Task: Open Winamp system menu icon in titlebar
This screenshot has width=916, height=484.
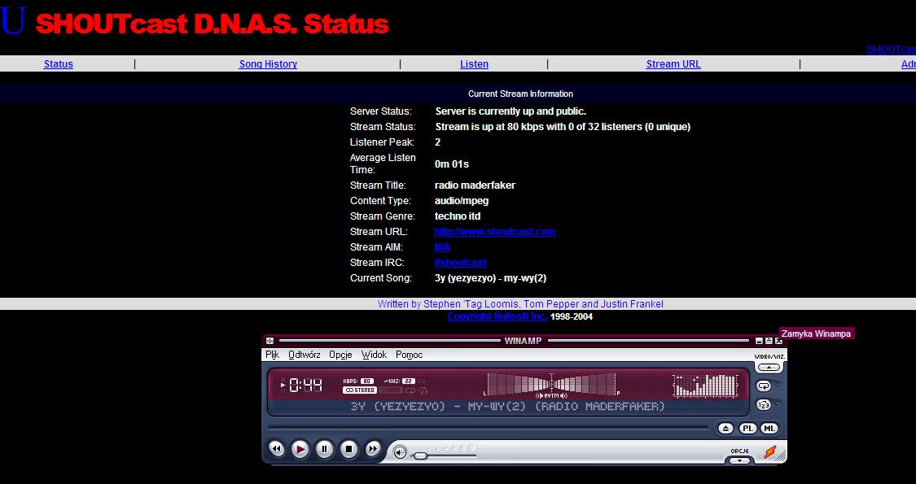Action: pyautogui.click(x=270, y=341)
